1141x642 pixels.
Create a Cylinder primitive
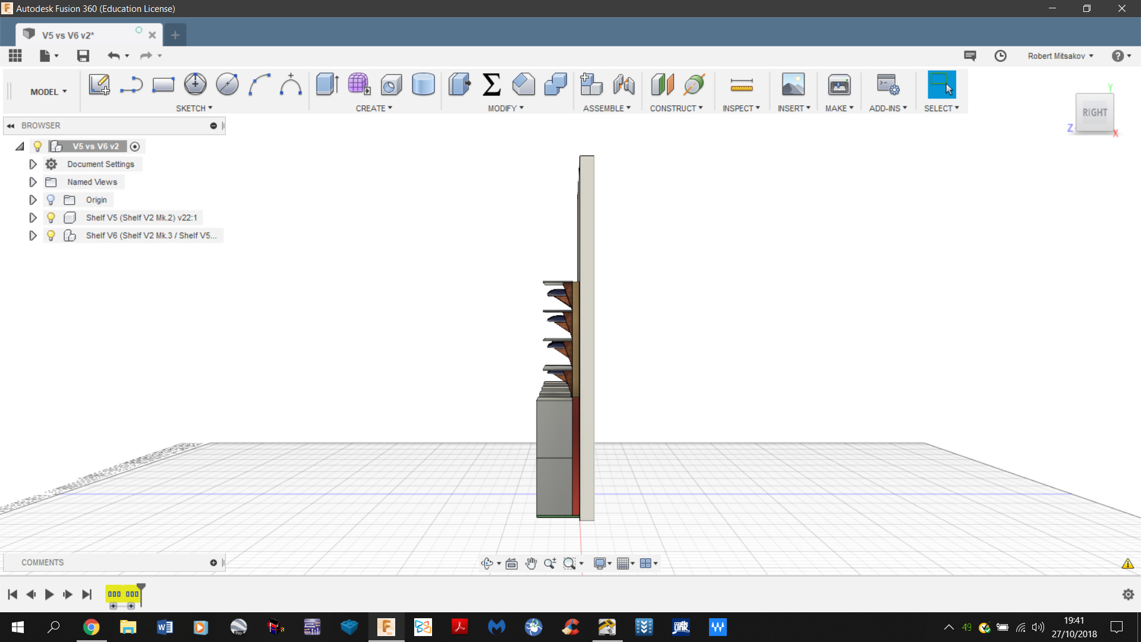coord(423,84)
